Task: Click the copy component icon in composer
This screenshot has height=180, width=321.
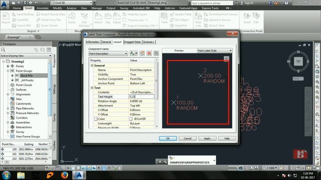Action: pos(142,53)
